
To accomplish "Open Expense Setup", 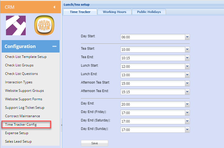I will [x=17, y=133].
